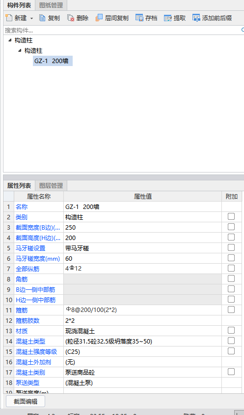
Task: Toggle 附加 checkbox for H边一侧中部筋 row
Action: [231, 299]
